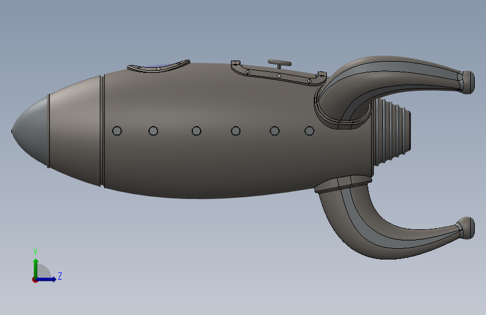The height and width of the screenshot is (315, 486).
Task: Click the red origin ball of the triad
Action: click(35, 280)
